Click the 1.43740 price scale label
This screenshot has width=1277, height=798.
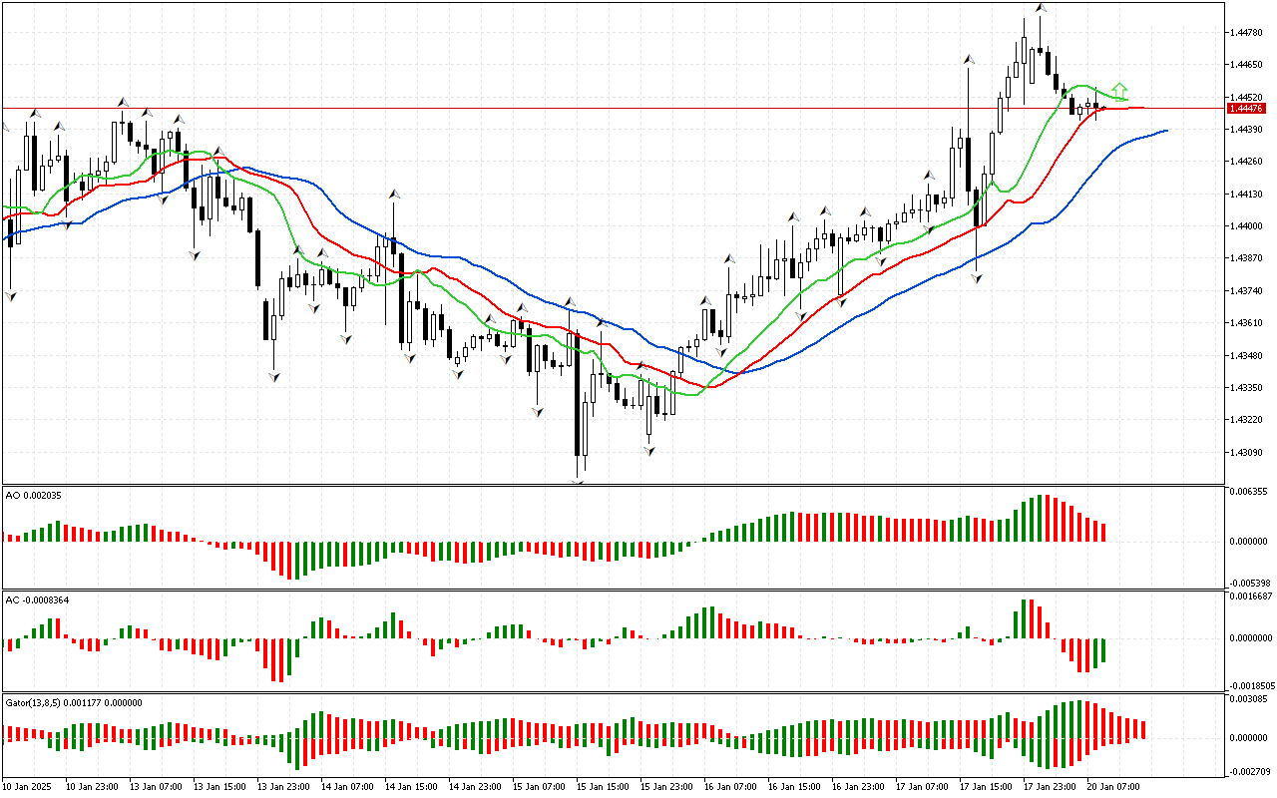point(1246,290)
